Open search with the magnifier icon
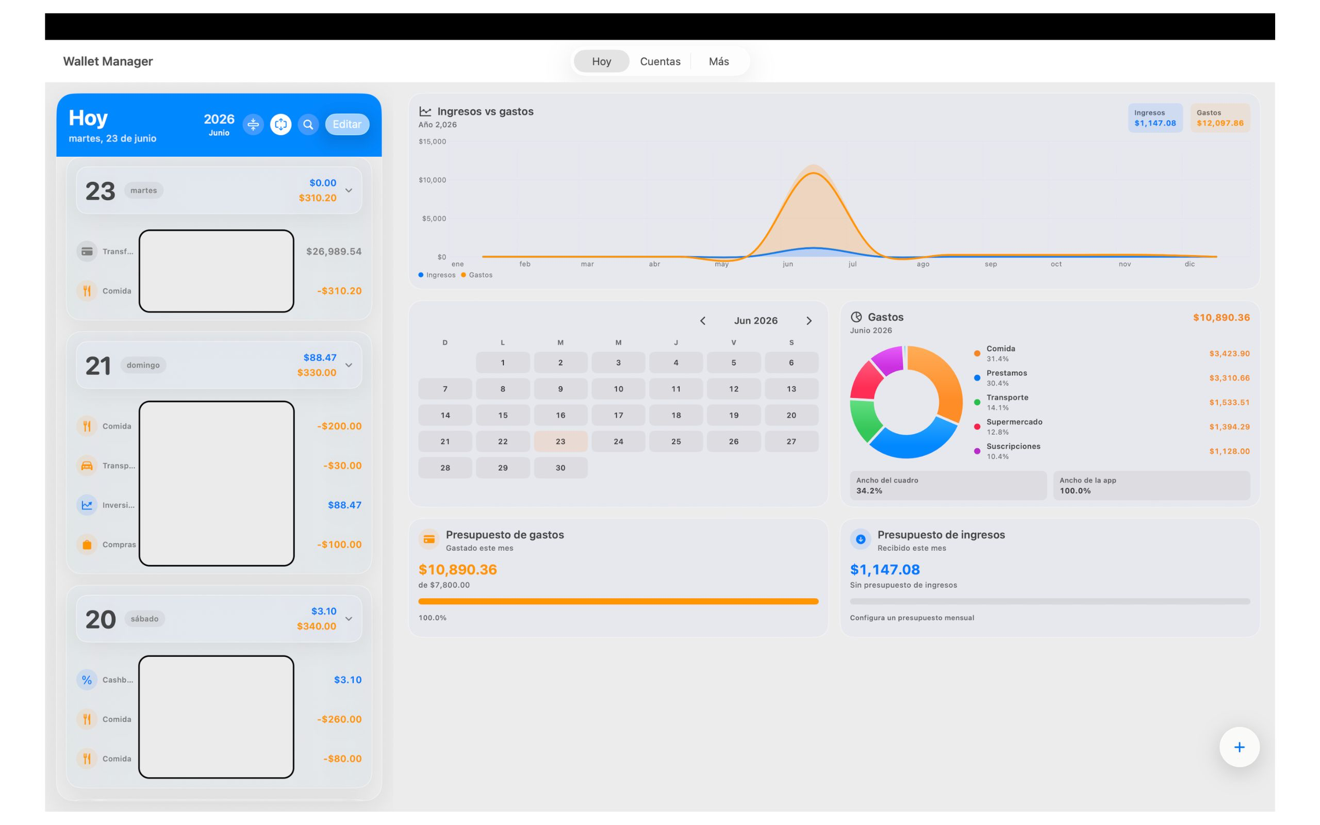 click(308, 124)
